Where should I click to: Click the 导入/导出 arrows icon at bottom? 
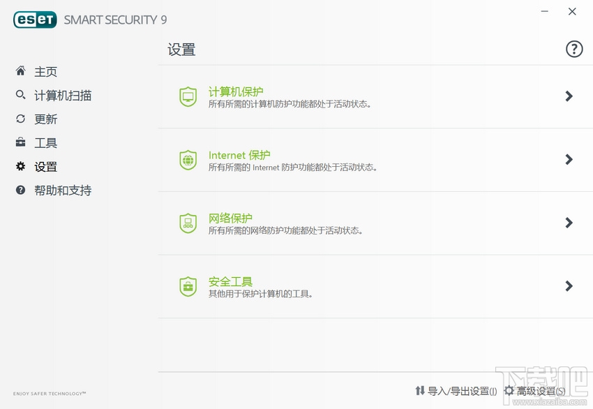[420, 391]
